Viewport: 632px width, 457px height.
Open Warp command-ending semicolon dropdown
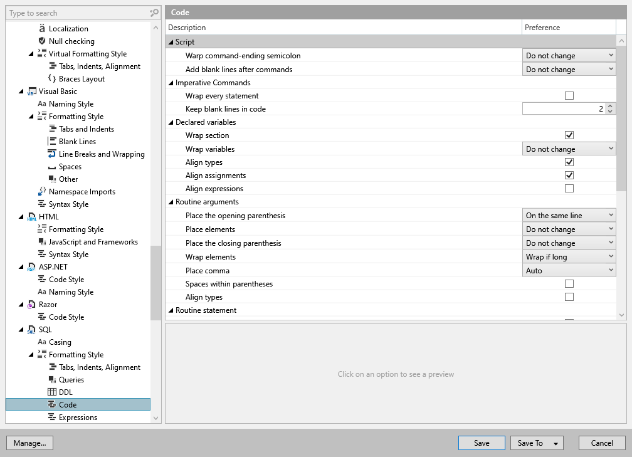(569, 55)
